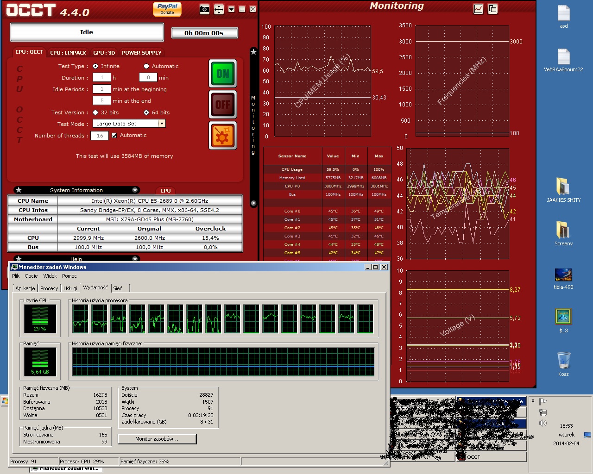
Task: Collapse the System Information section arrow
Action: pos(135,190)
